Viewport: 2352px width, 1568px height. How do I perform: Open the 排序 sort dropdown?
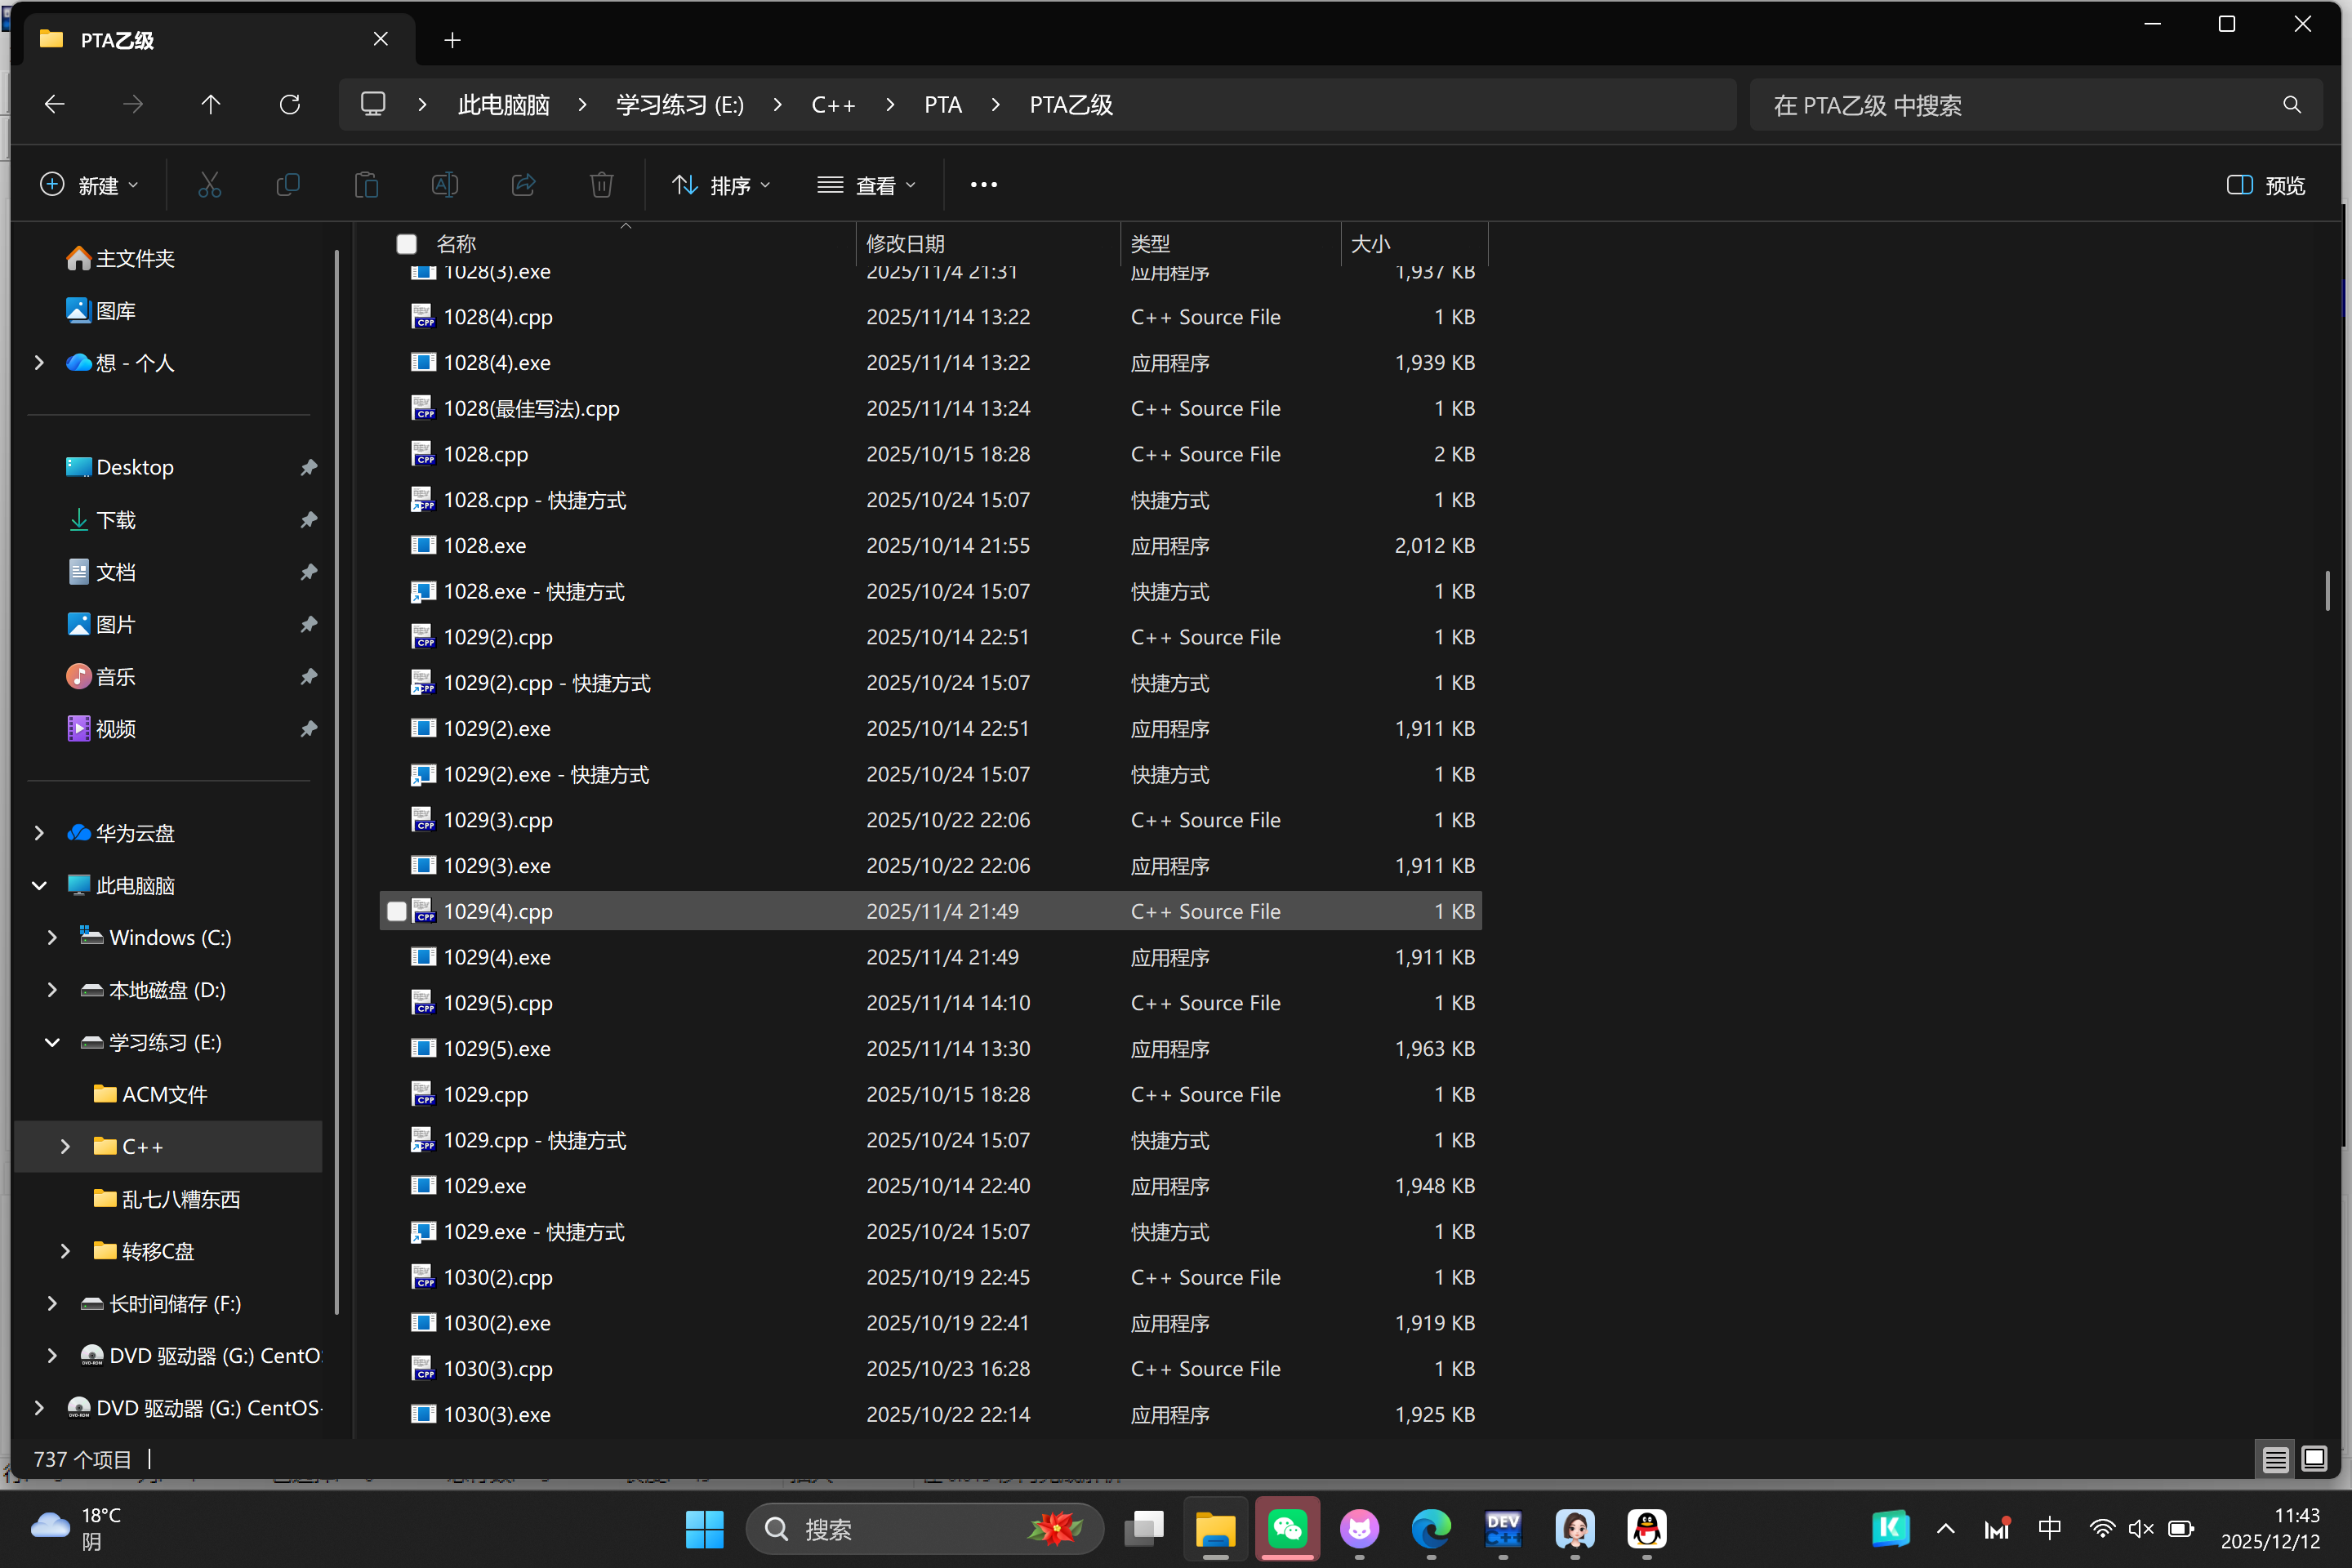pos(721,185)
